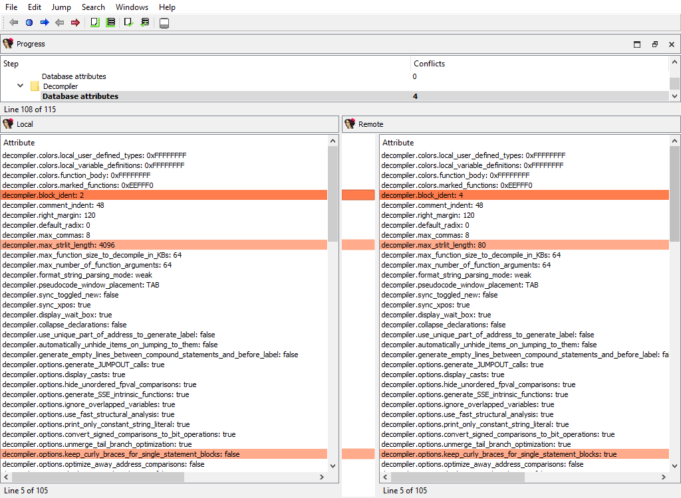The image size is (681, 498).
Task: Click the grey panel icon ending the toolbar
Action: point(164,23)
